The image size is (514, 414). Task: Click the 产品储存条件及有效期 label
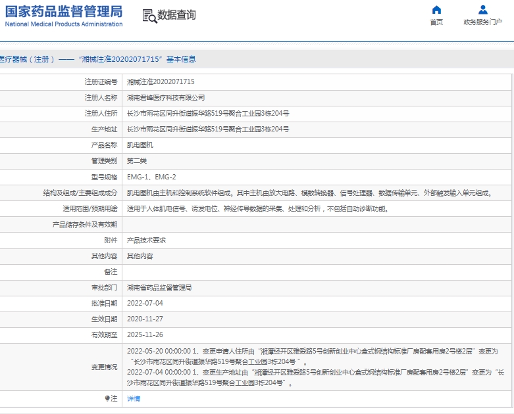(85, 225)
